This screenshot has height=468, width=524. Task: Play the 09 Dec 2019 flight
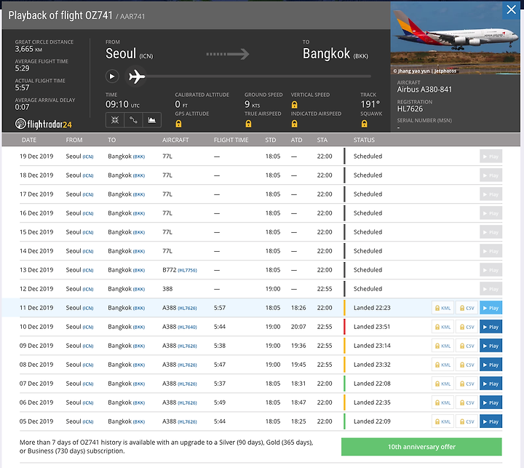(491, 346)
